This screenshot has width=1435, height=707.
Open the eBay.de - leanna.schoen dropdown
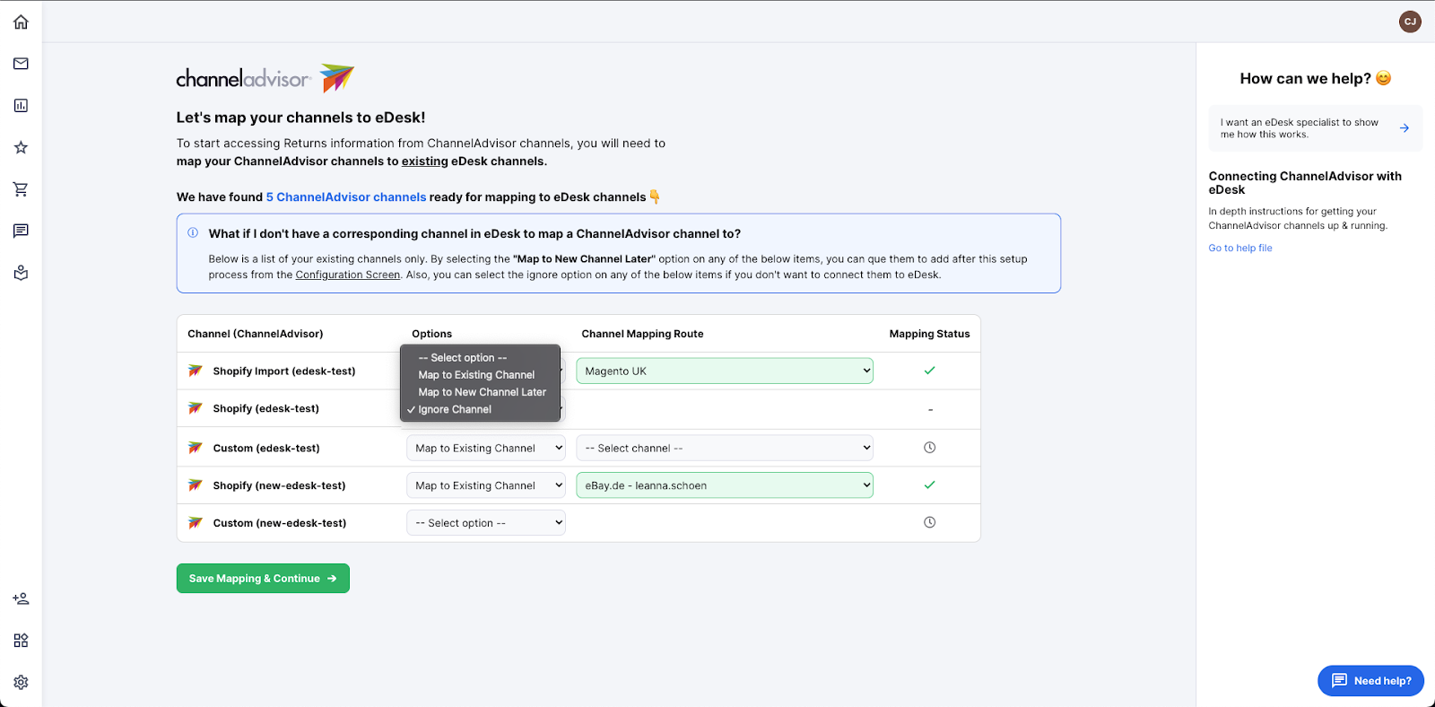pos(725,485)
